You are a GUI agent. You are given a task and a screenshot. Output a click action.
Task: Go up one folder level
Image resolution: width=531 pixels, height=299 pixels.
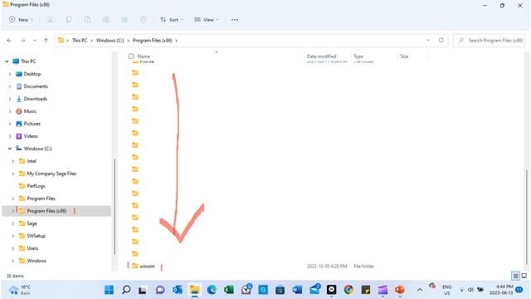point(46,41)
